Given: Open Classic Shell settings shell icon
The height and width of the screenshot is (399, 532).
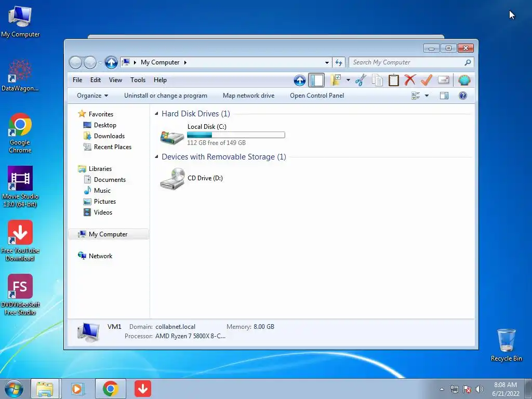Looking at the screenshot, I should [x=464, y=81].
